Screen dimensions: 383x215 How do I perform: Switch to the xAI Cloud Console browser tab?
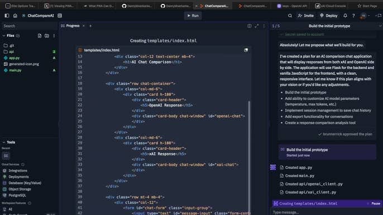(330, 6)
